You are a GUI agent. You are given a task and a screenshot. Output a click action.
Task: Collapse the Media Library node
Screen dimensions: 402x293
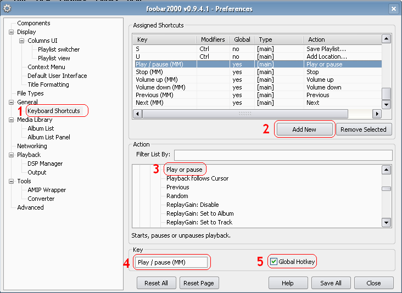tap(12, 120)
